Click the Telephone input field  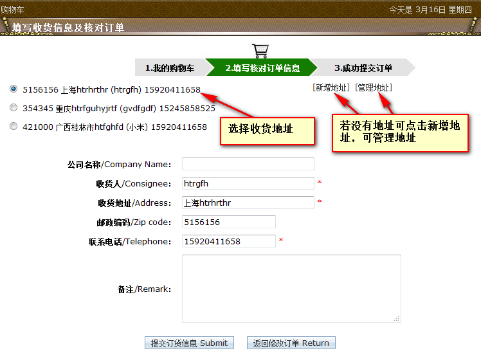point(228,241)
